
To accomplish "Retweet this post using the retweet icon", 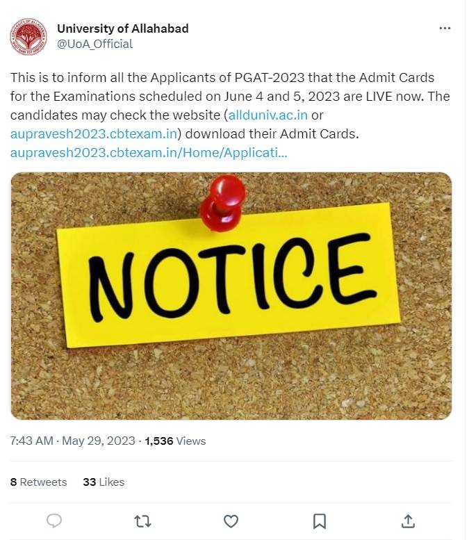I will tap(142, 521).
